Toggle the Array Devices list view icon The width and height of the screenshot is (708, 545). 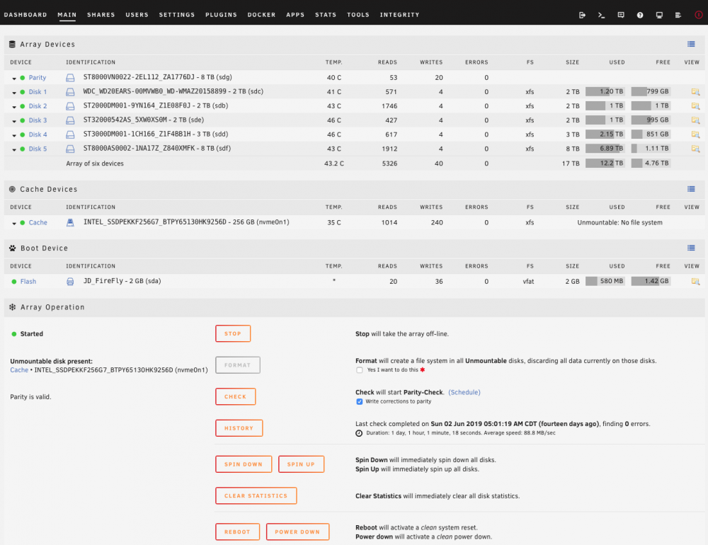click(x=691, y=44)
